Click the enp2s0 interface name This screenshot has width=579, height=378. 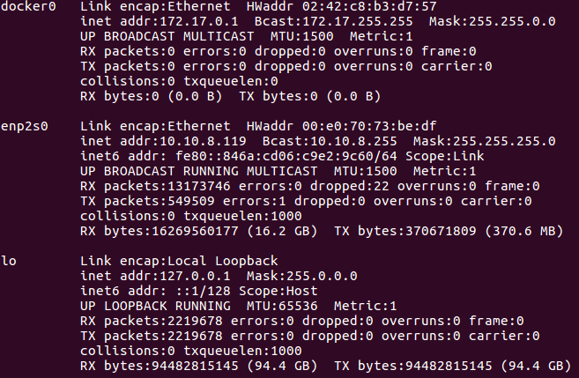pos(25,127)
